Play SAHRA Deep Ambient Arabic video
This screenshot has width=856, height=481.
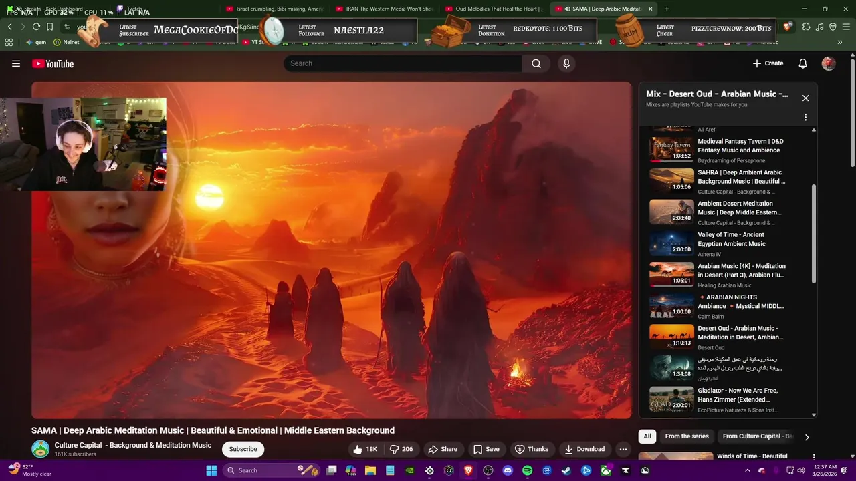click(717, 182)
